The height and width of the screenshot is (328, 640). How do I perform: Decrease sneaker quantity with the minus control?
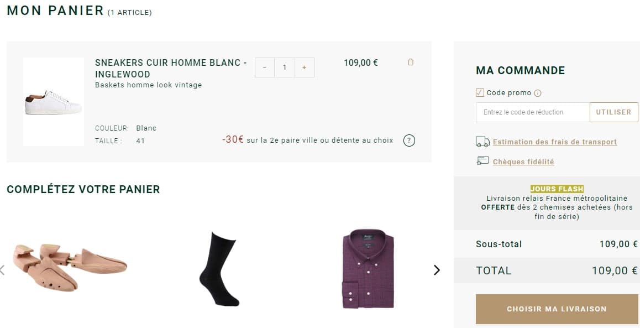(265, 67)
